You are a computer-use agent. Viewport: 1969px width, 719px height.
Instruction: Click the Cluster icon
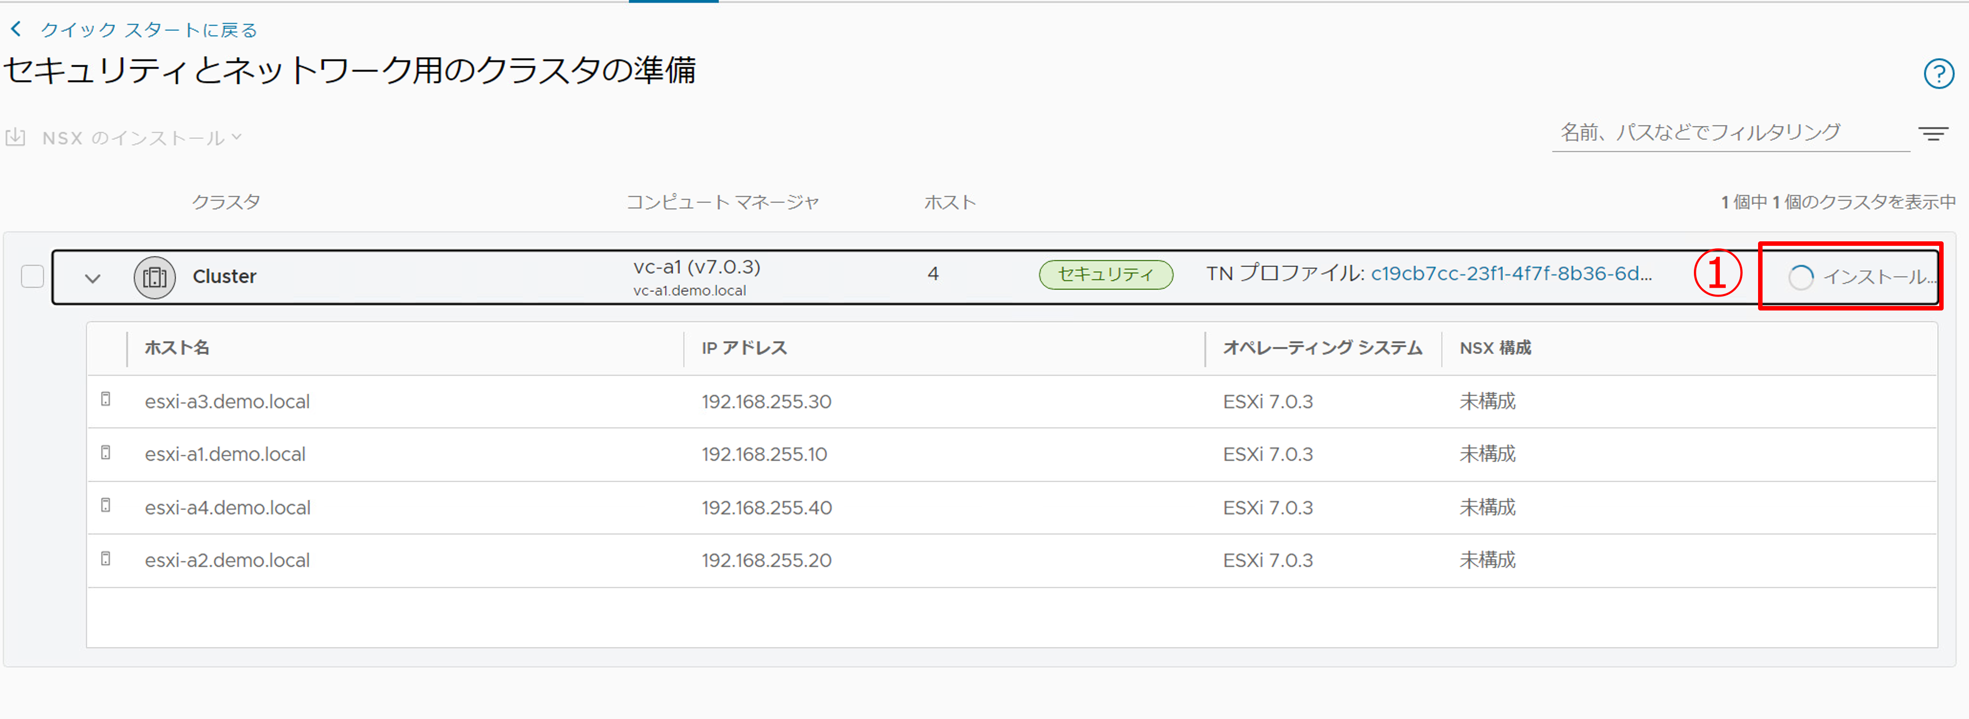[154, 277]
